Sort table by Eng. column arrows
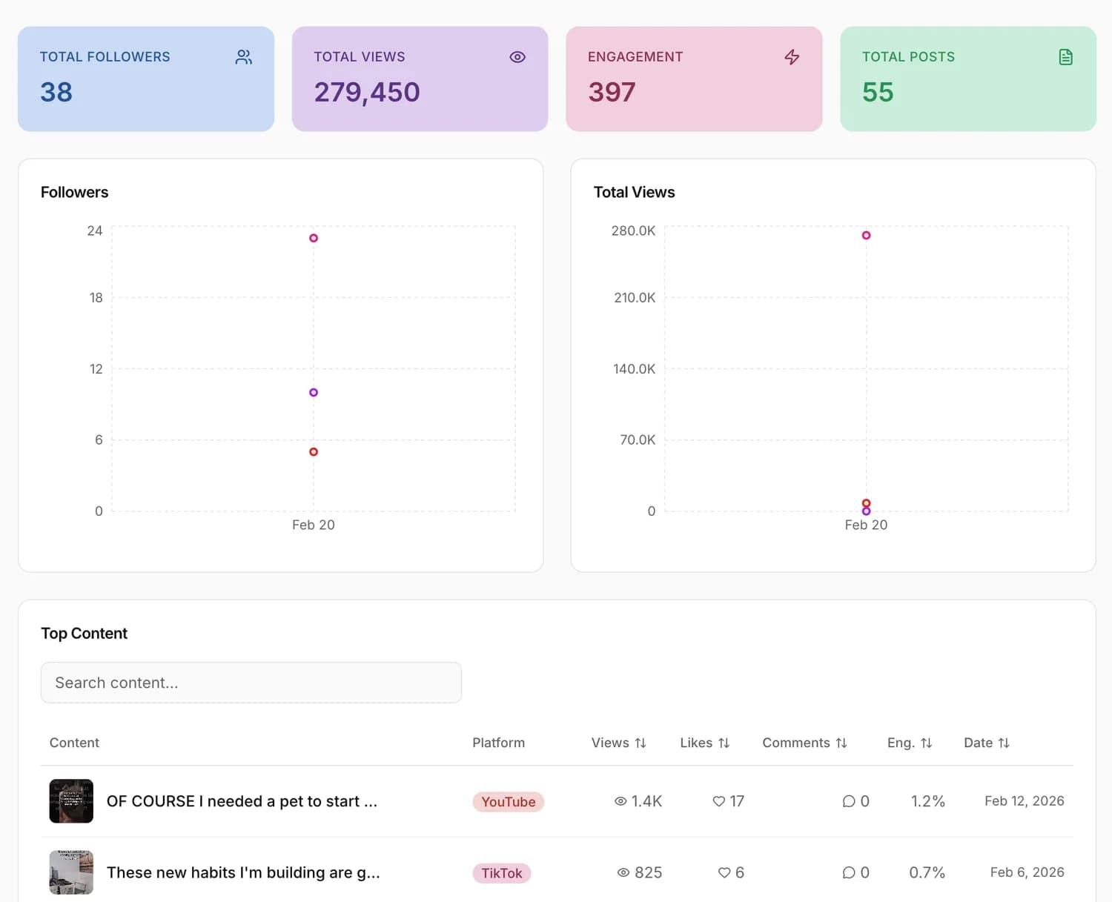The height and width of the screenshot is (902, 1112). (927, 743)
